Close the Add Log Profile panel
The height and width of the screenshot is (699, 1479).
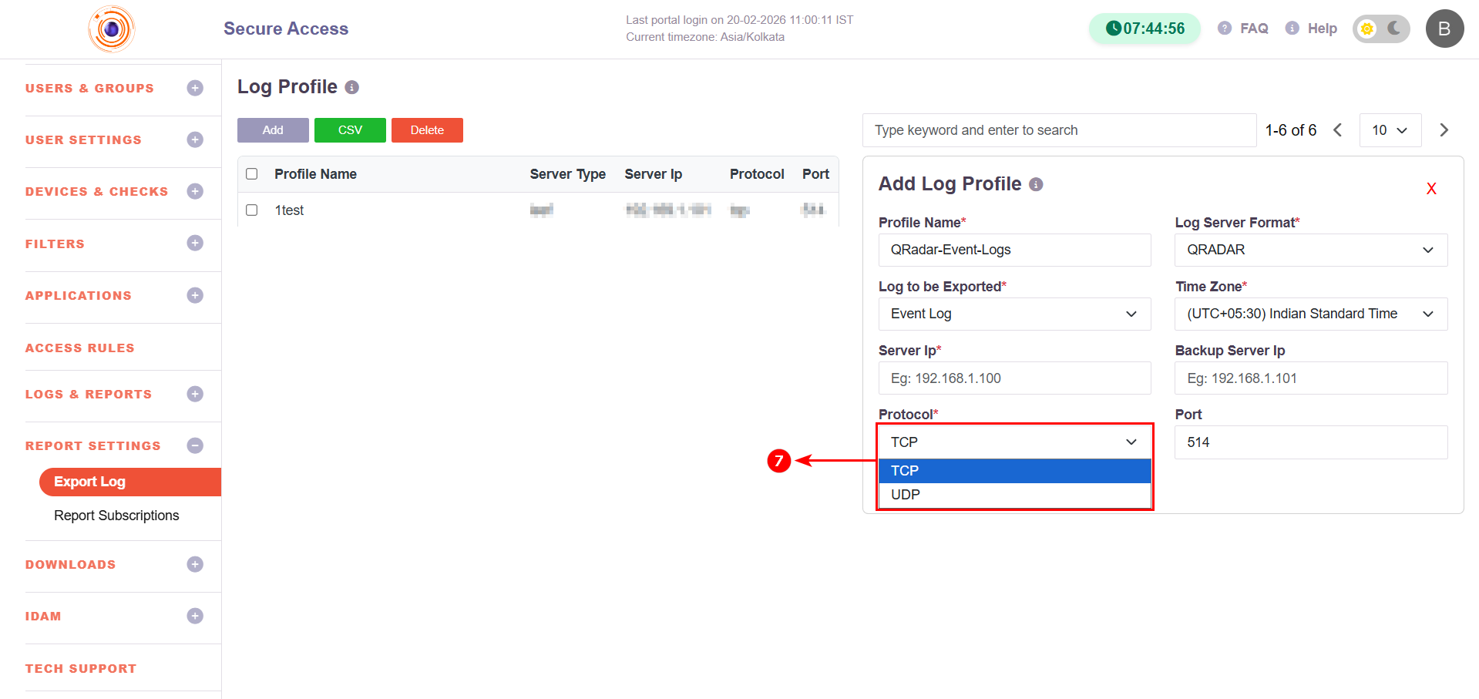[x=1430, y=189]
